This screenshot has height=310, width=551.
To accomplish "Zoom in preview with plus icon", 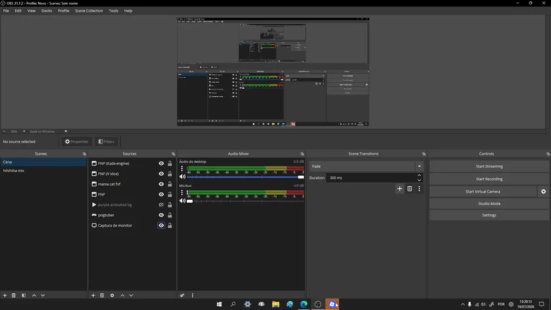I will (x=24, y=132).
